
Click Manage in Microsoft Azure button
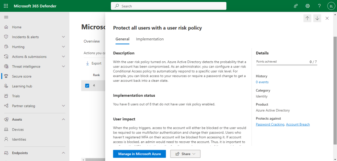click(x=140, y=154)
